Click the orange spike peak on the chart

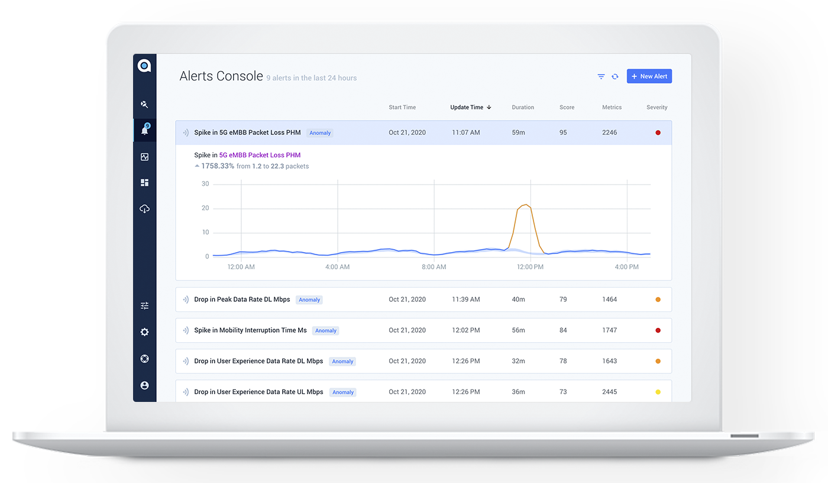(525, 205)
